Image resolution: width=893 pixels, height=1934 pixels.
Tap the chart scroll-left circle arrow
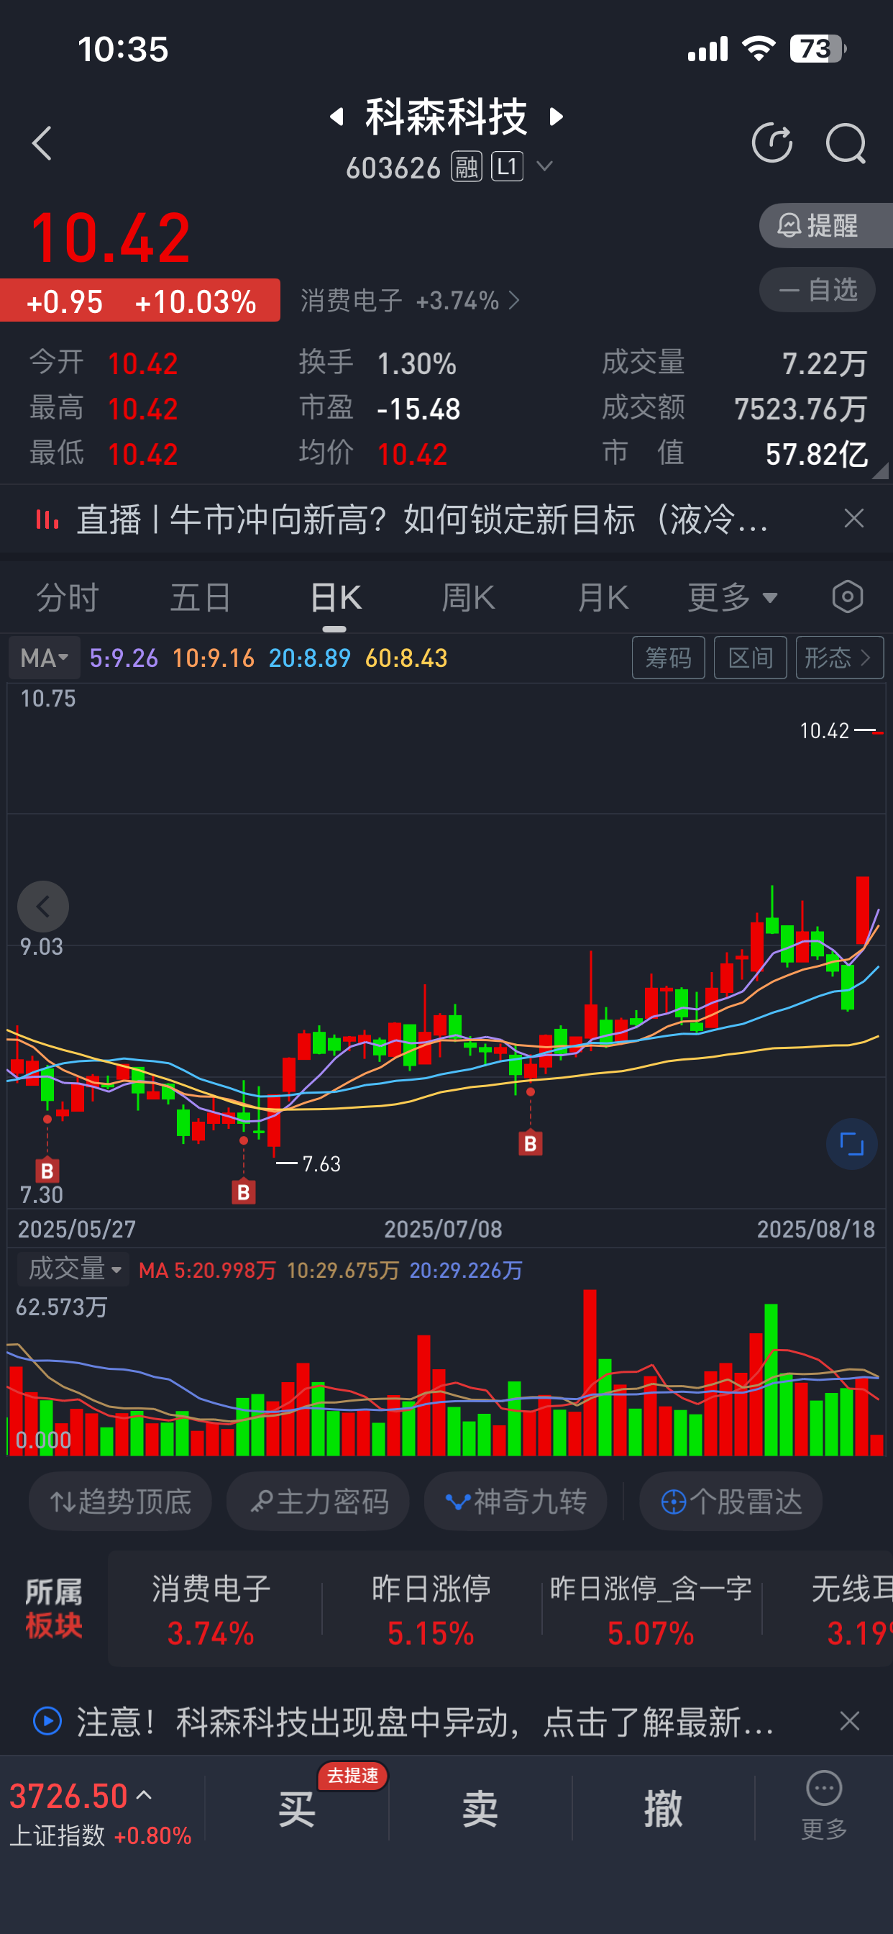coord(42,906)
